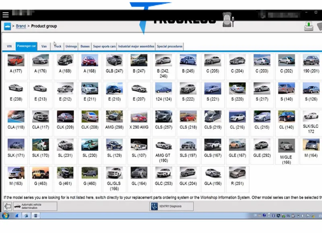Screen dimensions: 322x233
Task: Open the AMG GT (190) series
Action: click(x=163, y=151)
